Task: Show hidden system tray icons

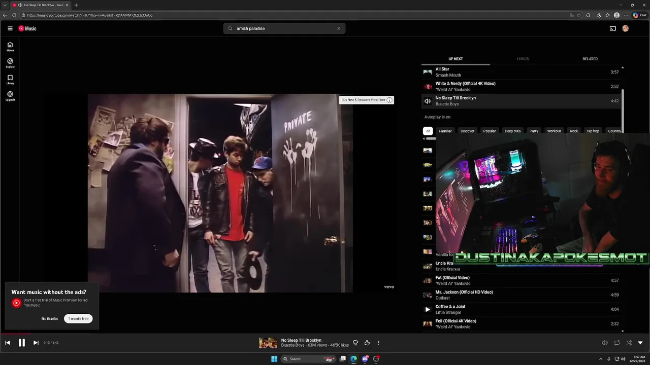Action: coord(602,359)
